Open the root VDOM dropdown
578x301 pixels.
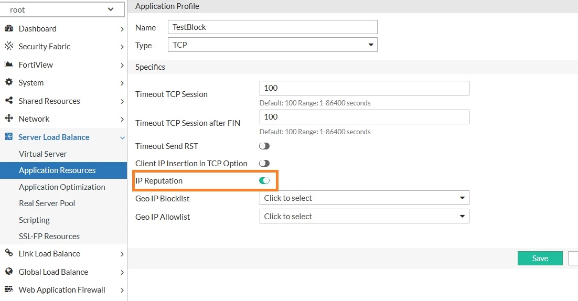click(x=62, y=9)
